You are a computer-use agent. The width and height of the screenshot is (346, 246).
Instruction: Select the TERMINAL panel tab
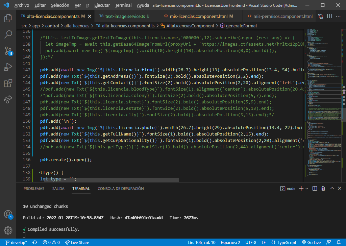(81, 189)
